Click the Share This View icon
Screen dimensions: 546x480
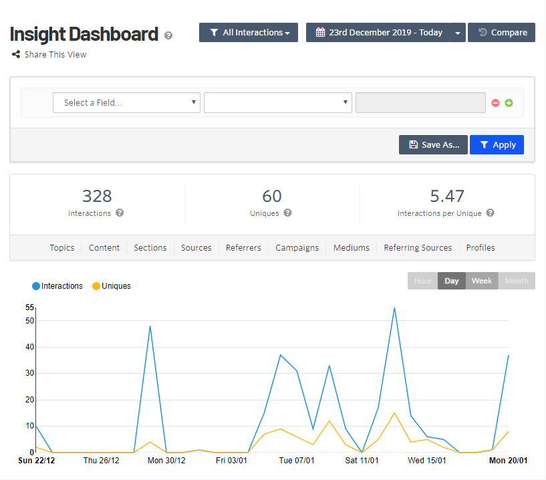point(15,55)
